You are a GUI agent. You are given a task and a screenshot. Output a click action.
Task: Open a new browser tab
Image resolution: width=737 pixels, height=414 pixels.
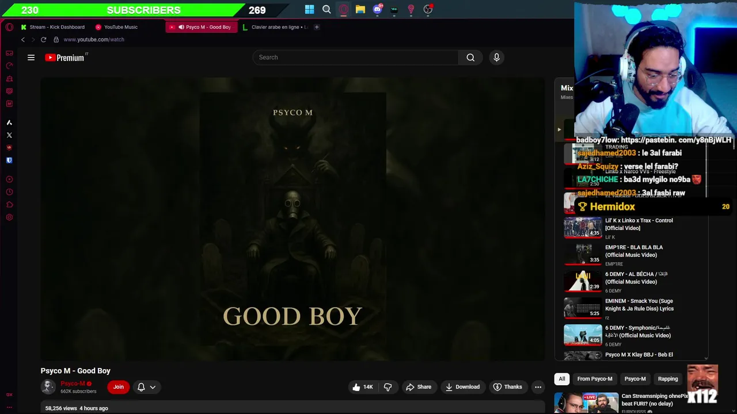[x=317, y=27]
